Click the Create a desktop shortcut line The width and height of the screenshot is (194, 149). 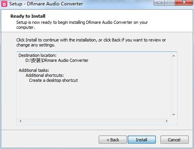pos(53,80)
